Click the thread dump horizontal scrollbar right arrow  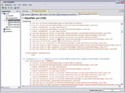coord(120,86)
